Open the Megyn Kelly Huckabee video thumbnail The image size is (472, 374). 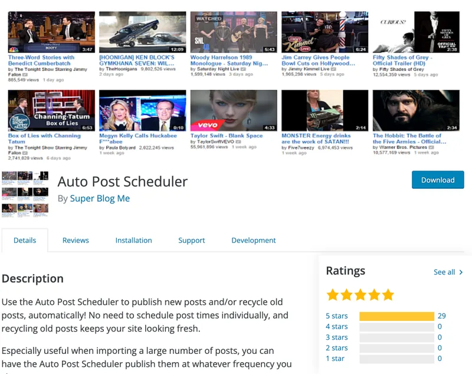[143, 110]
